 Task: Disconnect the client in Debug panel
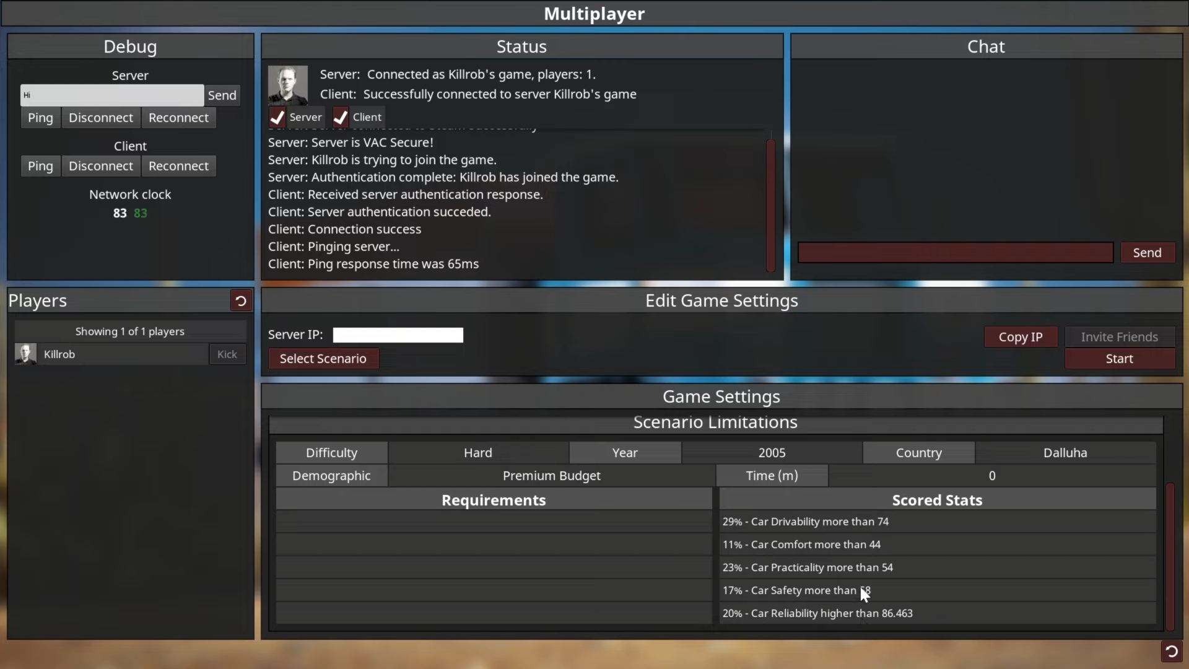click(101, 166)
